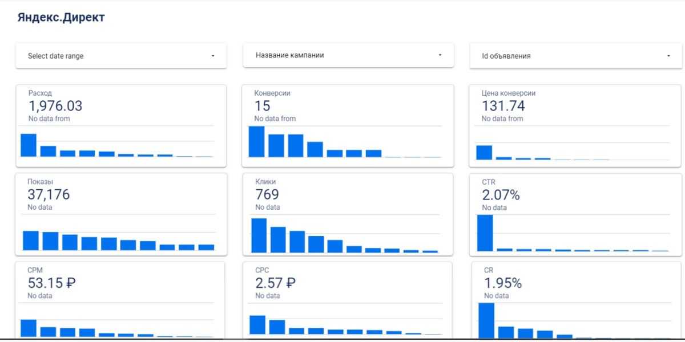685x342 pixels.
Task: Select the CPC value 2.57 ₽
Action: [x=275, y=283]
